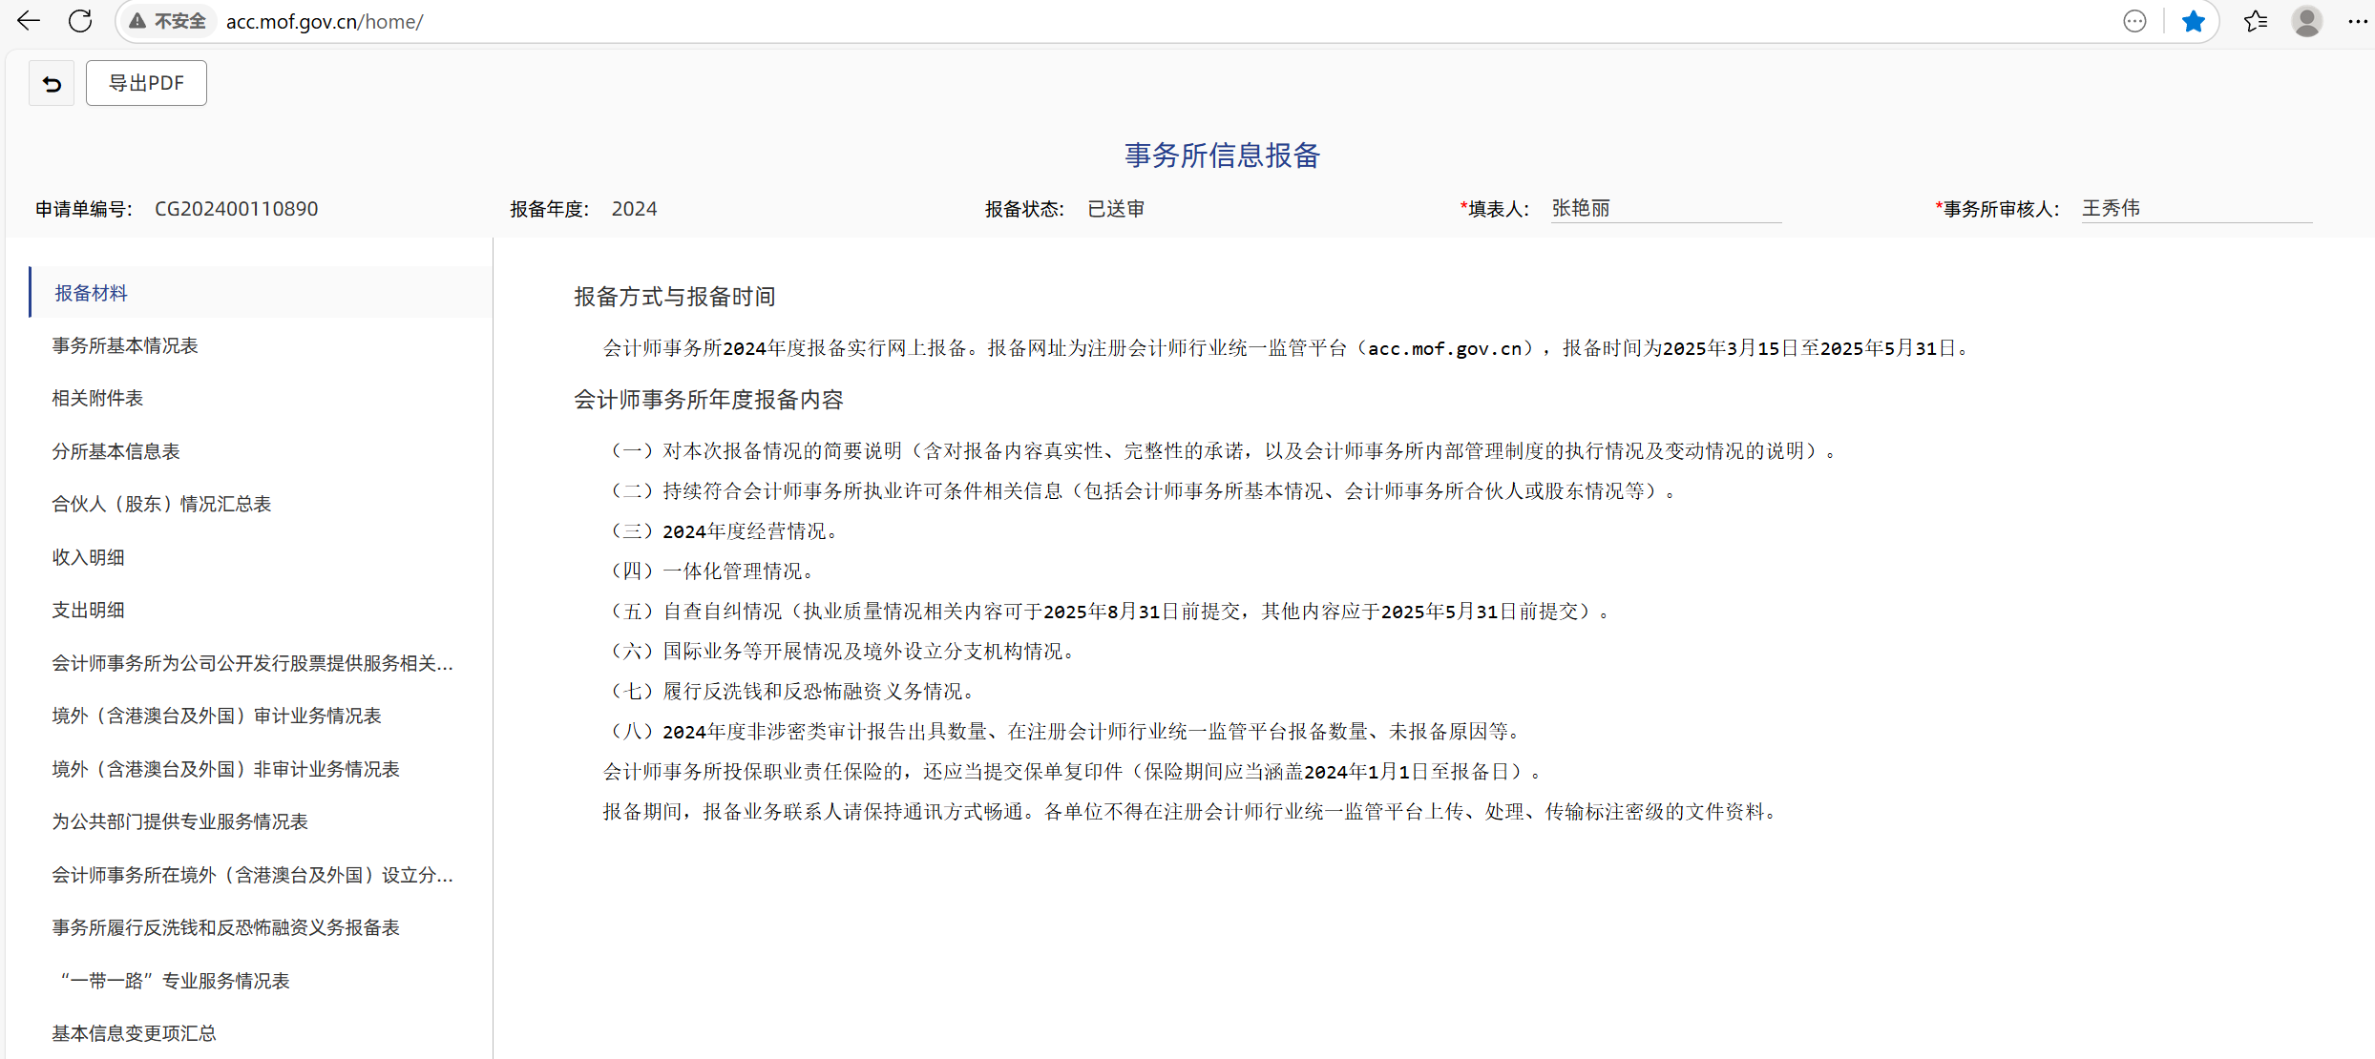Click the 填表人 name input field
Viewport: 2375px width, 1059px height.
point(1664,208)
